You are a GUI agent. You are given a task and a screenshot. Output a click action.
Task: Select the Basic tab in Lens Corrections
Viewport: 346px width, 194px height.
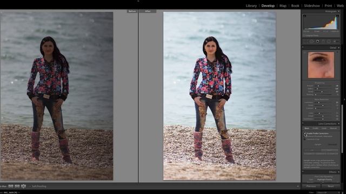click(307, 128)
